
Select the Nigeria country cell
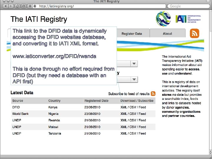(x=53, y=114)
